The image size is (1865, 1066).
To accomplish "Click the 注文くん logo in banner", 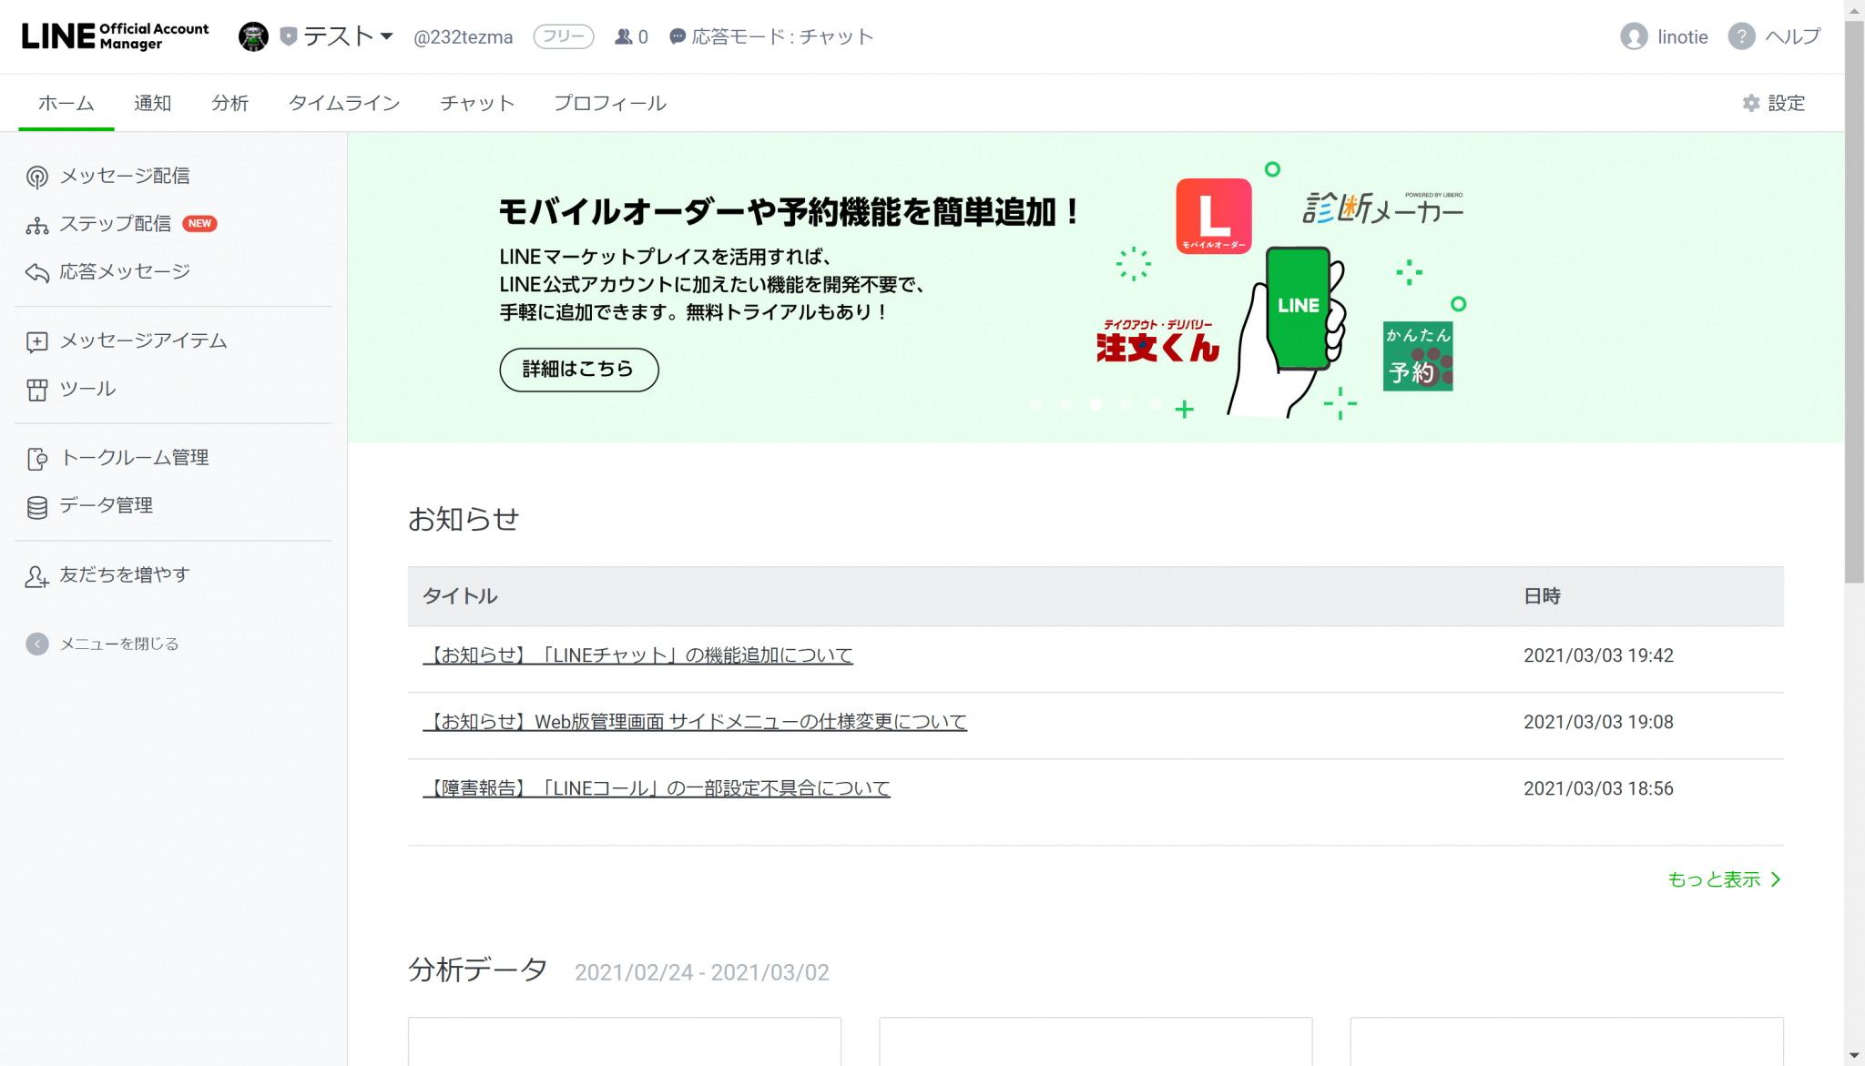I will pyautogui.click(x=1157, y=341).
